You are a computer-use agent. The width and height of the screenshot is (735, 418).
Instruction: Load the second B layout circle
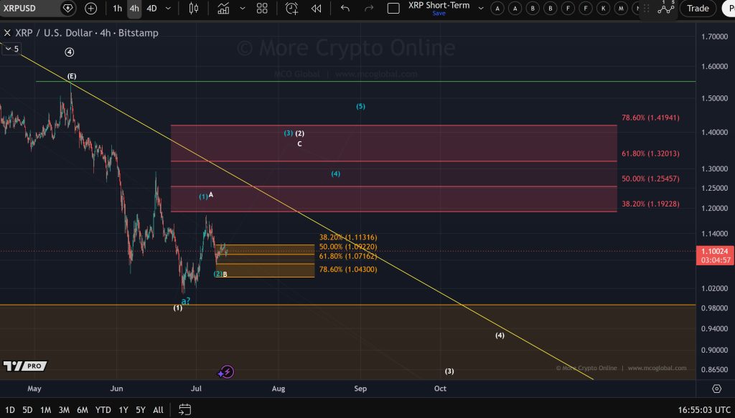click(x=551, y=9)
